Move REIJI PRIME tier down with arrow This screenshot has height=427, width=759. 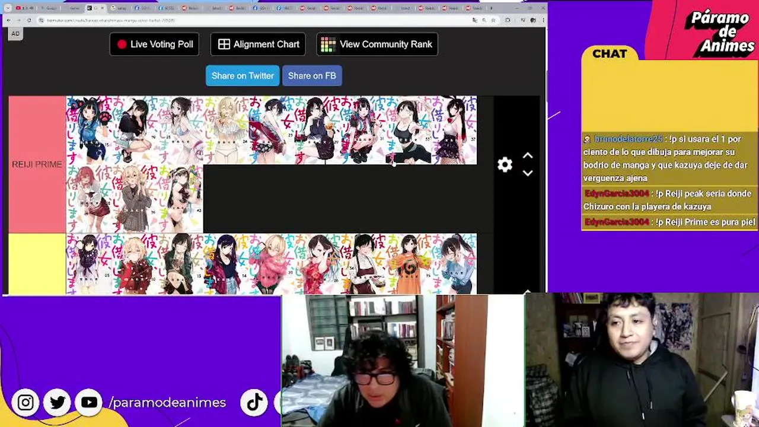528,173
